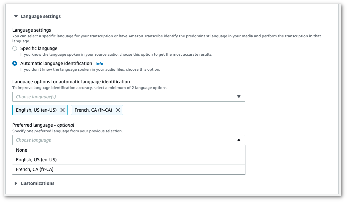Select the Specific language radio button
Image resolution: width=347 pixels, height=202 pixels.
coord(14,48)
